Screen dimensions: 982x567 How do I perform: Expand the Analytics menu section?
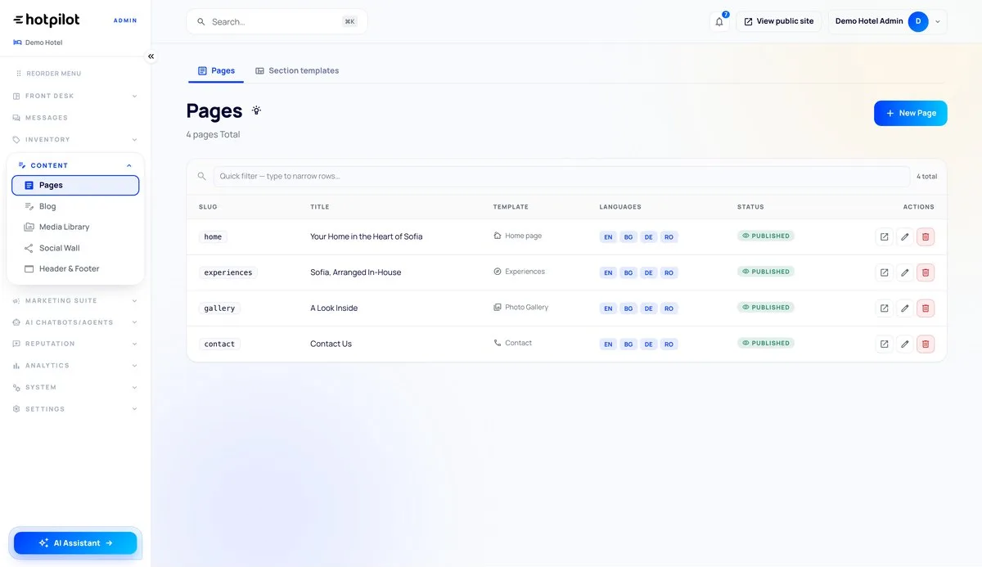[x=75, y=366]
